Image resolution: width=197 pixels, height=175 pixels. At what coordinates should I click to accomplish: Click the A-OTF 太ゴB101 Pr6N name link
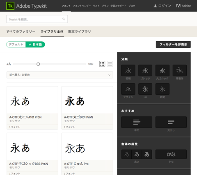pos(78,117)
